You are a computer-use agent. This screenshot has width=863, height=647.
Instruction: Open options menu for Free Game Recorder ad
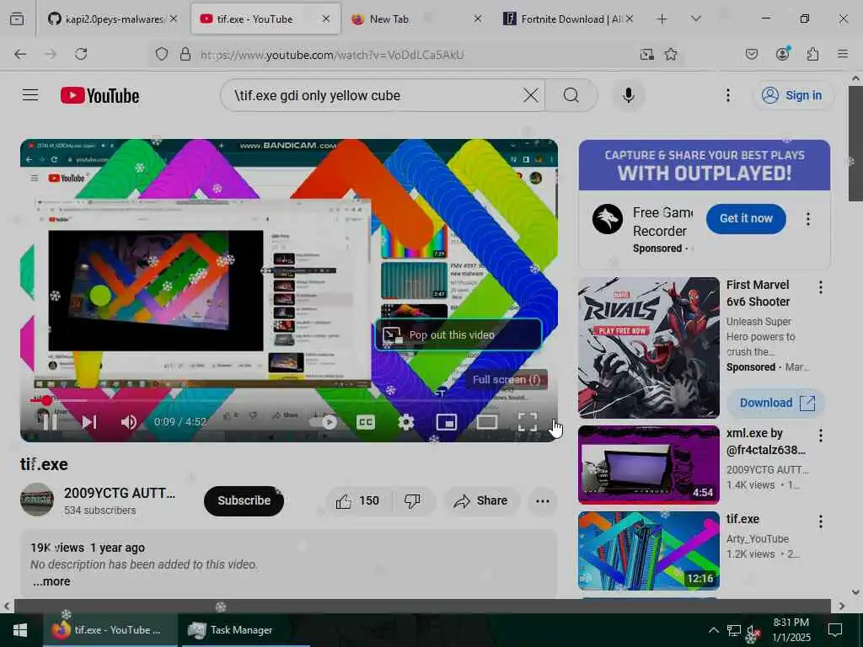[x=808, y=219]
